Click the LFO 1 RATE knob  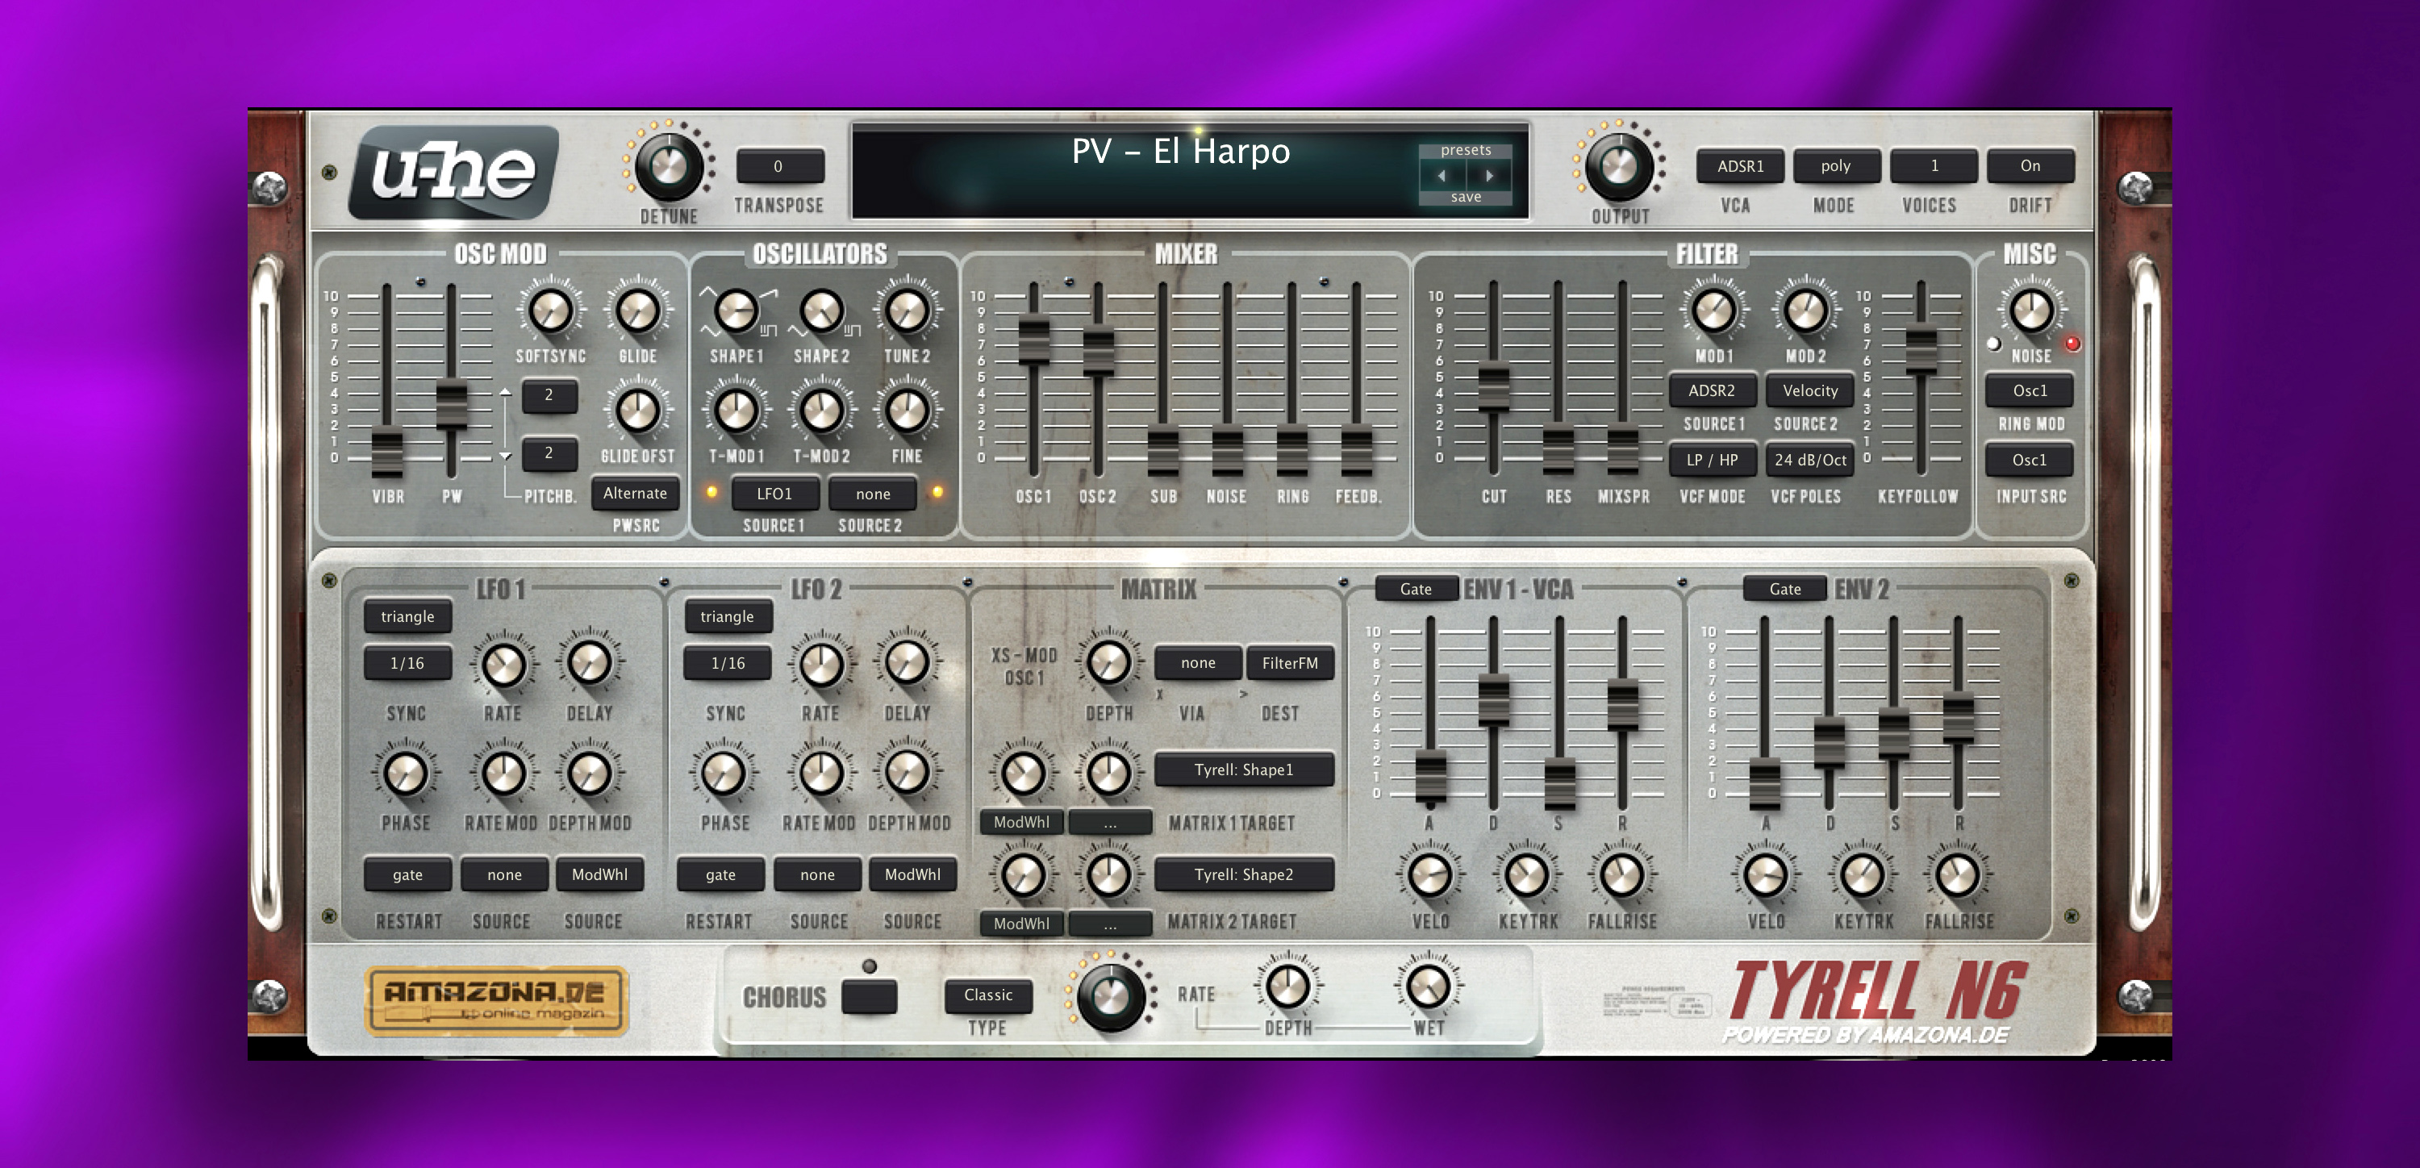tap(503, 665)
